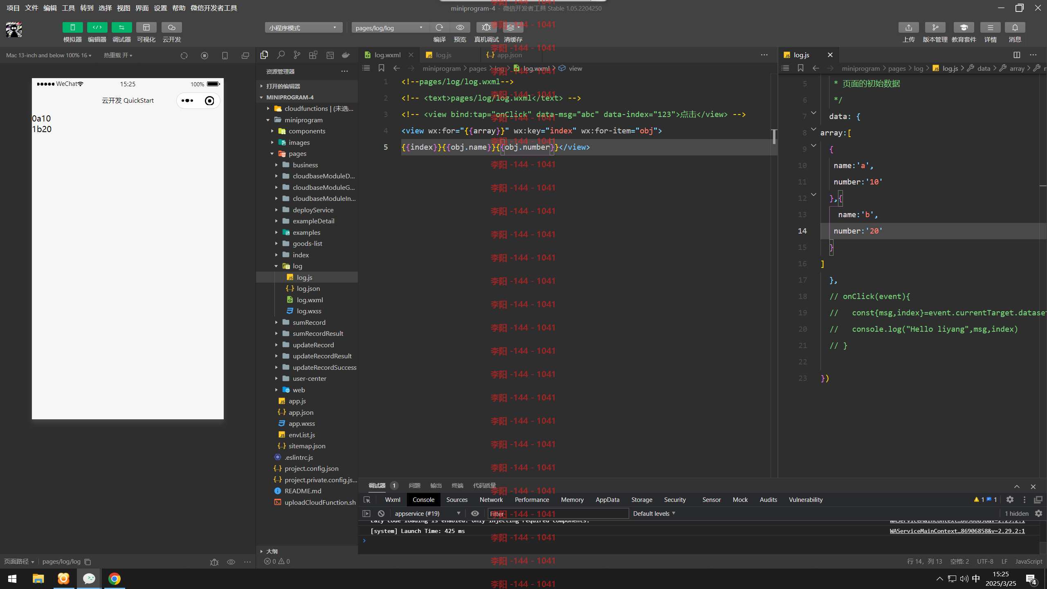Open project details icon
The image size is (1047, 589).
coord(990,27)
